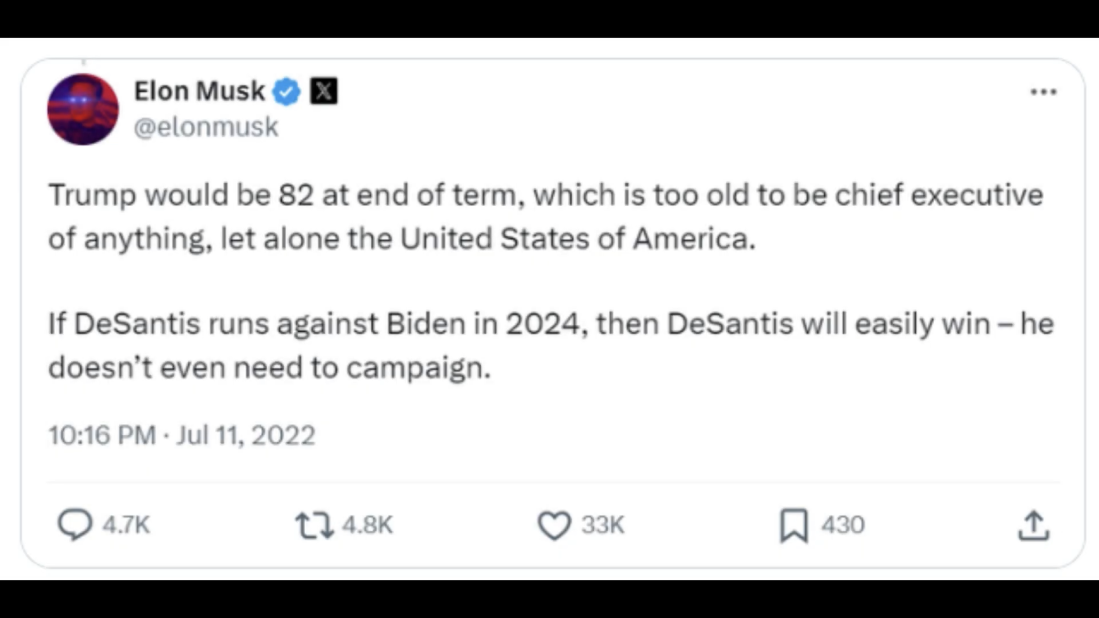
Task: Open the three-dot more options menu
Action: click(x=1043, y=92)
